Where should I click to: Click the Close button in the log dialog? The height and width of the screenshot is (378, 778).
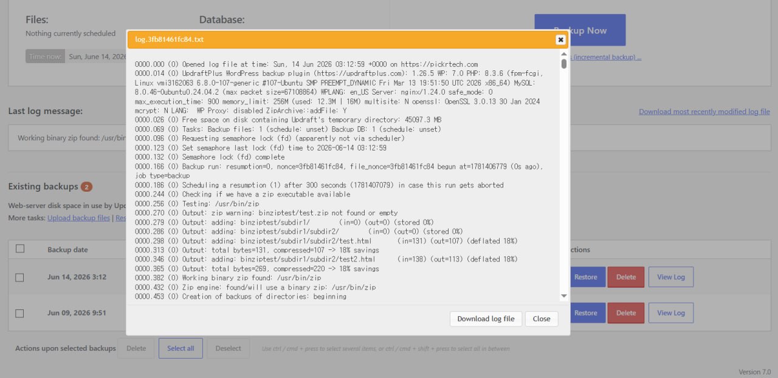(542, 319)
